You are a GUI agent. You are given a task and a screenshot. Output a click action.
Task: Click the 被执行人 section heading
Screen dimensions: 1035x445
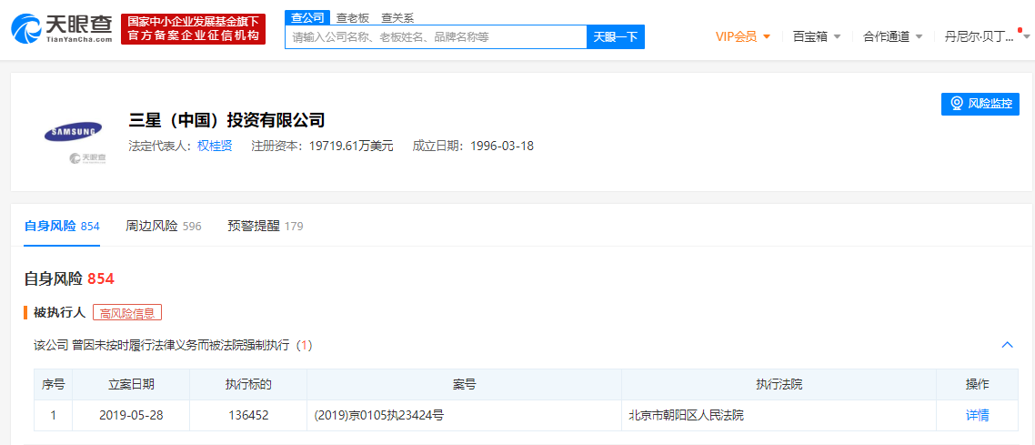59,313
